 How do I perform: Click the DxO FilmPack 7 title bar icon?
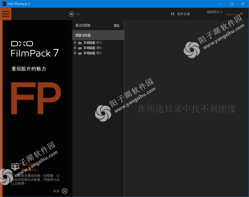tap(4, 4)
